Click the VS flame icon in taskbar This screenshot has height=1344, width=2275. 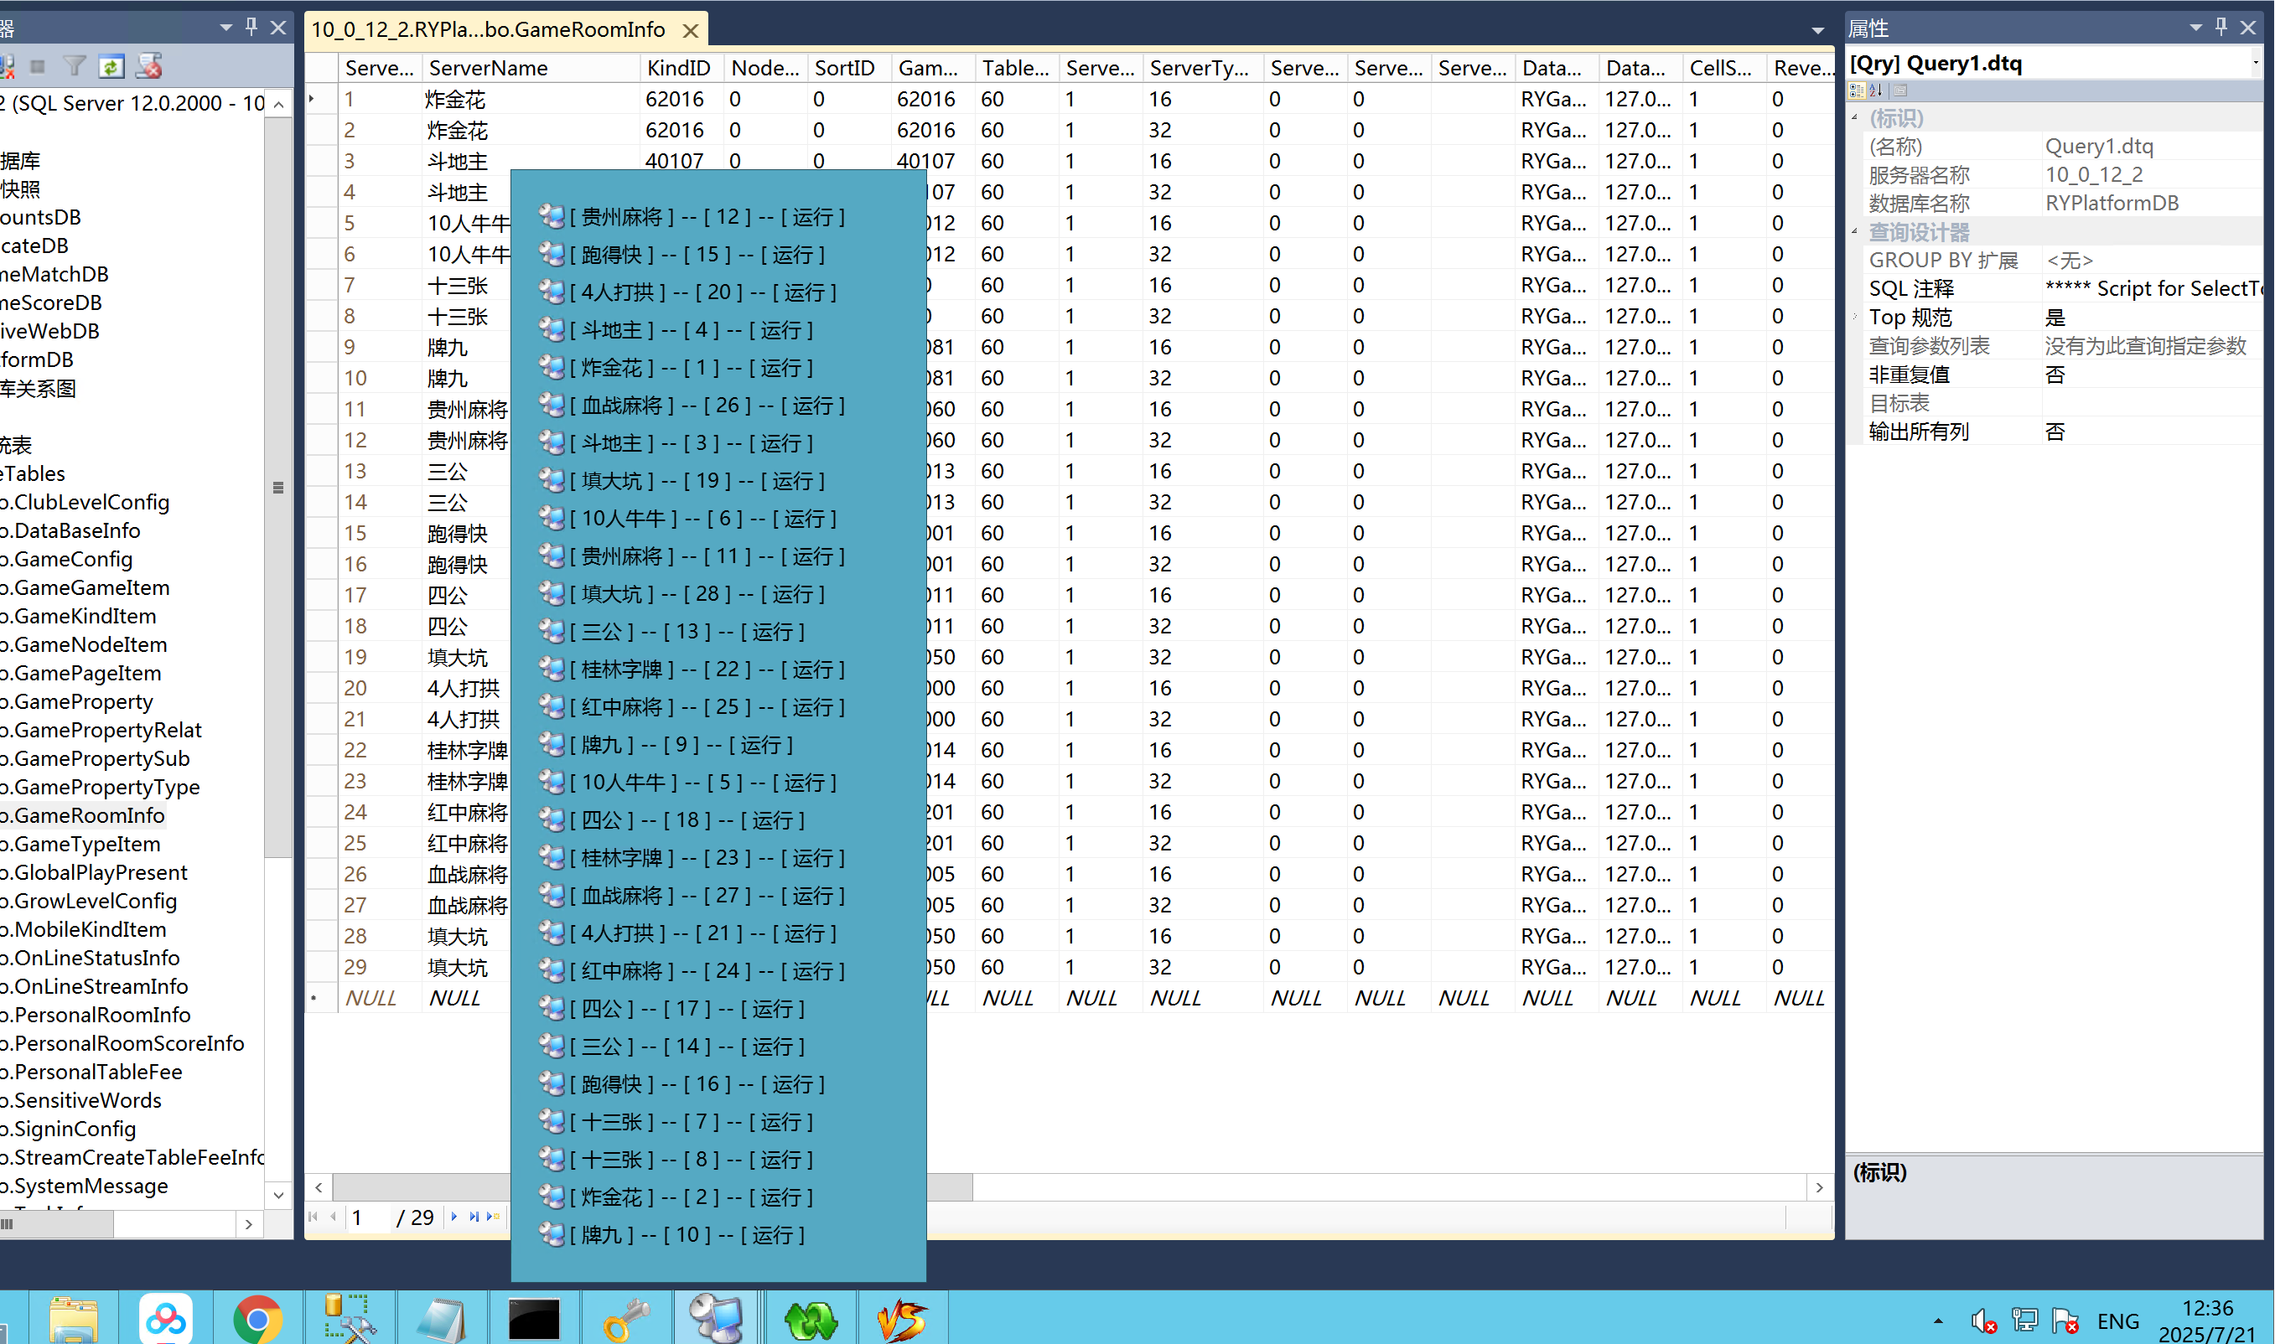(901, 1320)
